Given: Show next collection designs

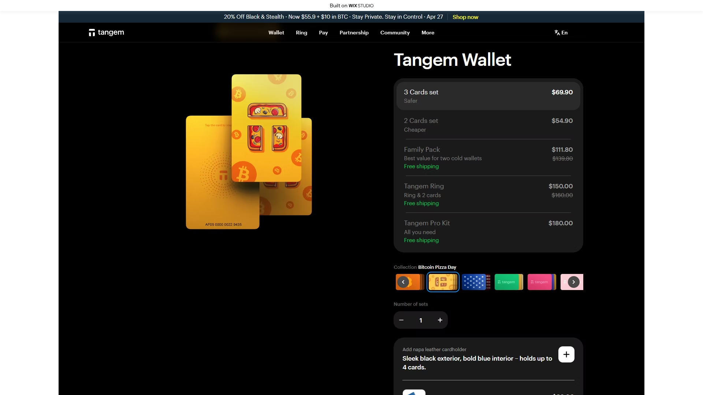Looking at the screenshot, I should tap(574, 282).
